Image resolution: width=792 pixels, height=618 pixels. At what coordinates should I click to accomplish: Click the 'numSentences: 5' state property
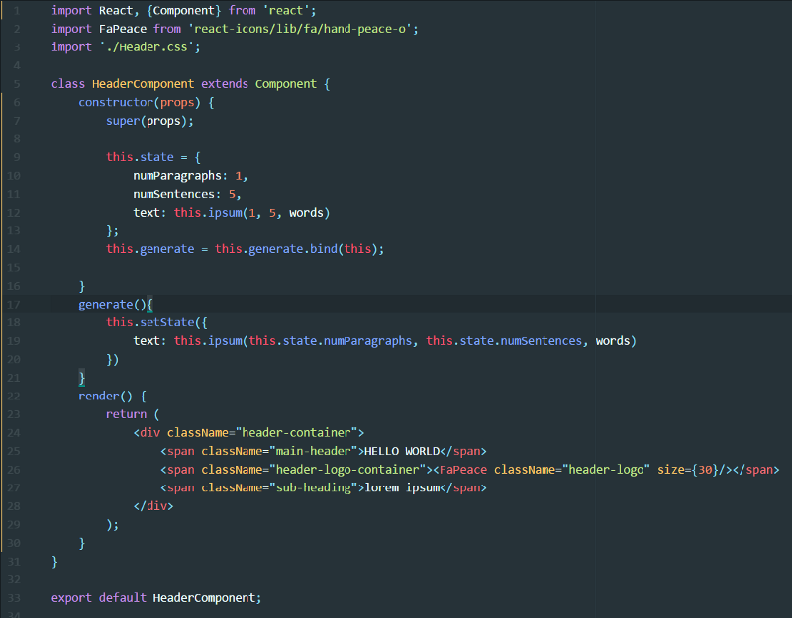187,194
